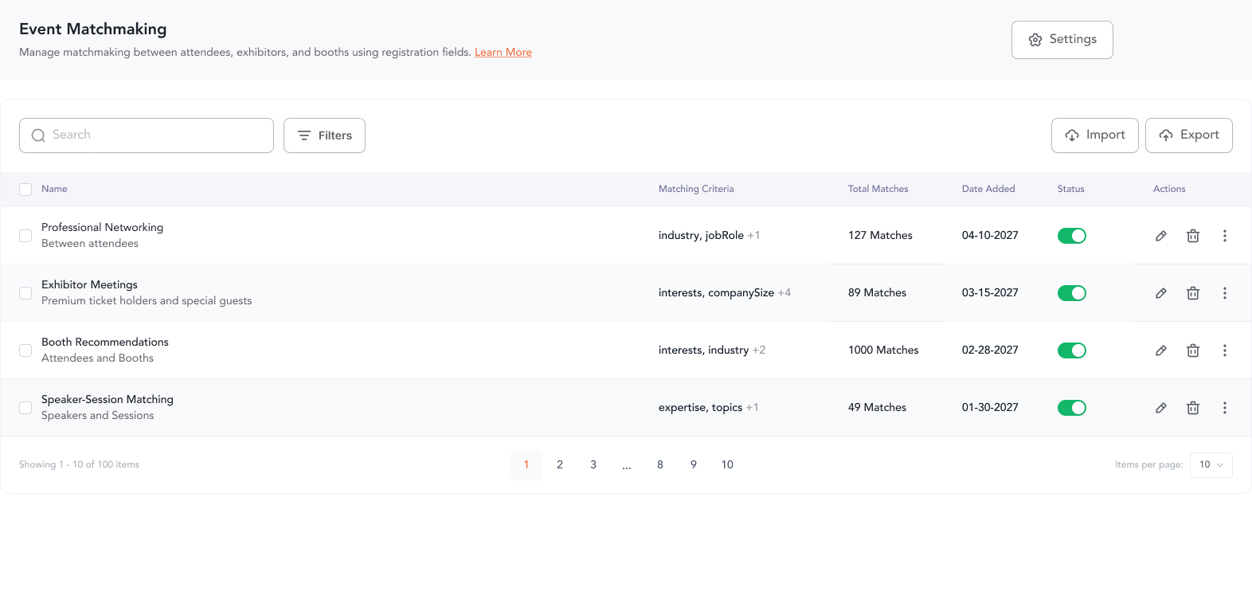This screenshot has width=1252, height=595.
Task: Open the items per page dropdown
Action: 1211,465
